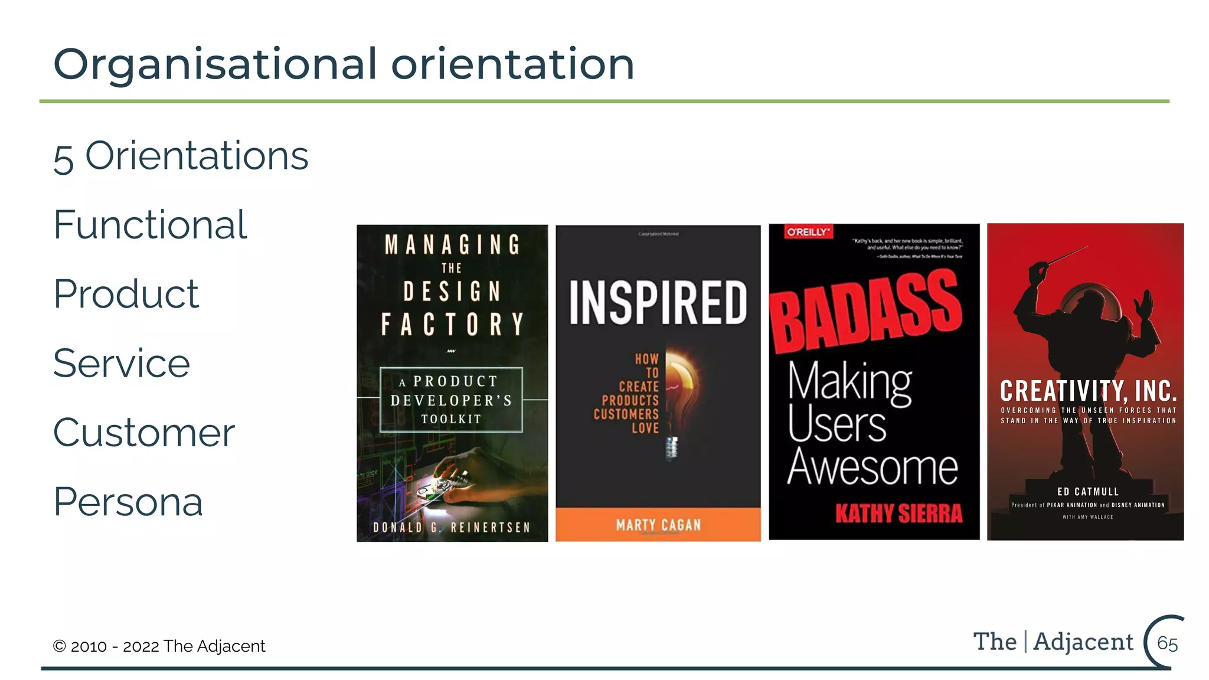This screenshot has width=1209, height=680.
Task: Select the Customer orientation text
Action: tap(144, 433)
